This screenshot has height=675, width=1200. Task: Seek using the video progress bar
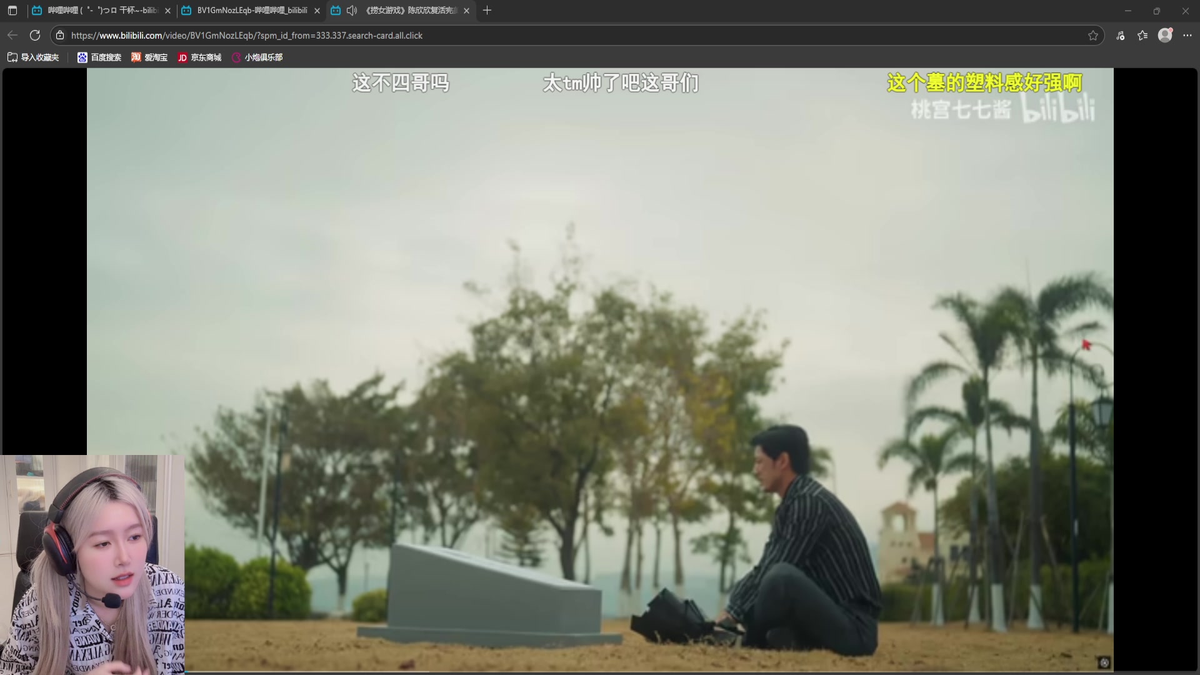point(649,672)
